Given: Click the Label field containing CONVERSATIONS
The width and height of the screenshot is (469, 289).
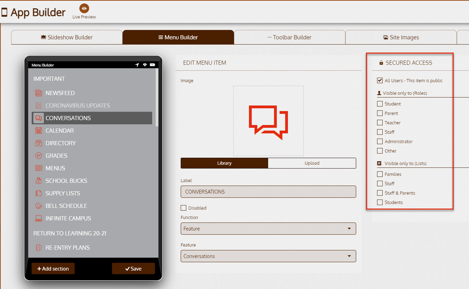Looking at the screenshot, I should 268,192.
